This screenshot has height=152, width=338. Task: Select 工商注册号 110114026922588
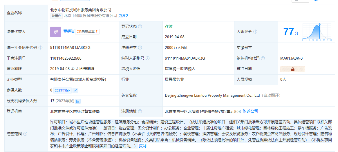[66, 58]
